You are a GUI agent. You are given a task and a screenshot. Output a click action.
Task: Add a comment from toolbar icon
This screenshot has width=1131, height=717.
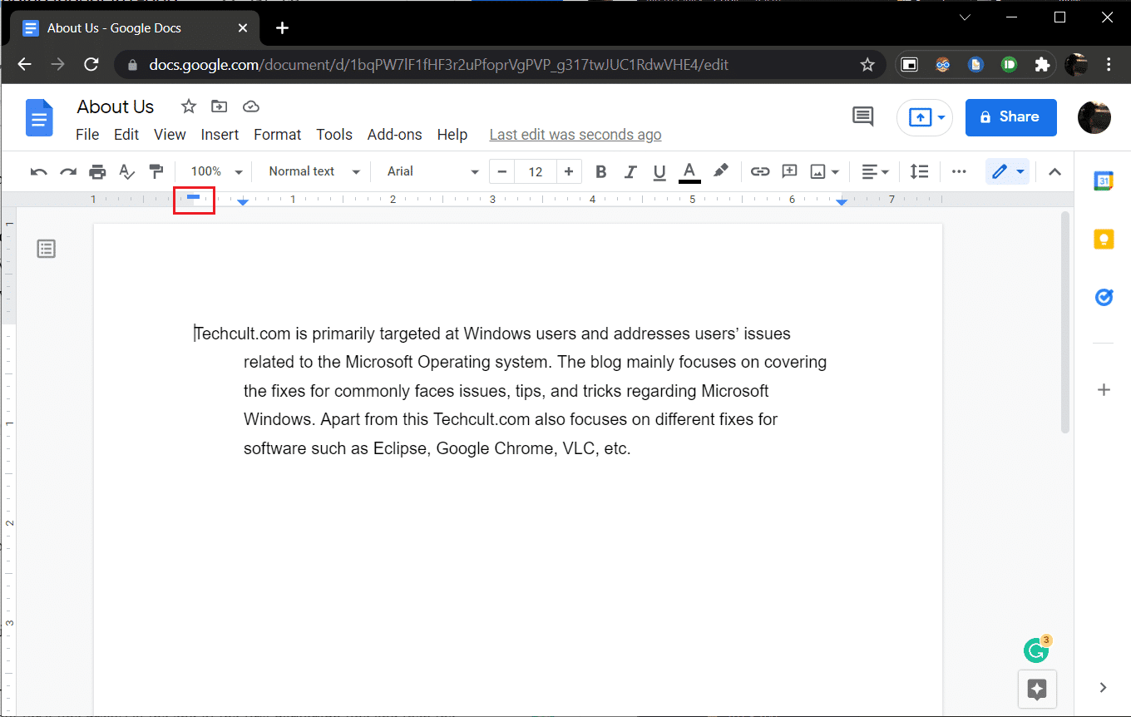(789, 171)
